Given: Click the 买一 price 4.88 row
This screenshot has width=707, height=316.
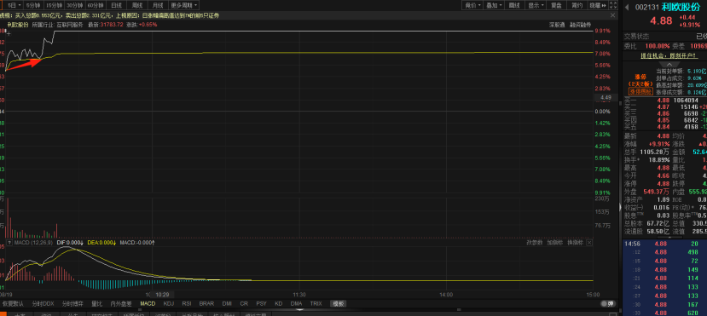Looking at the screenshot, I should tap(665, 101).
